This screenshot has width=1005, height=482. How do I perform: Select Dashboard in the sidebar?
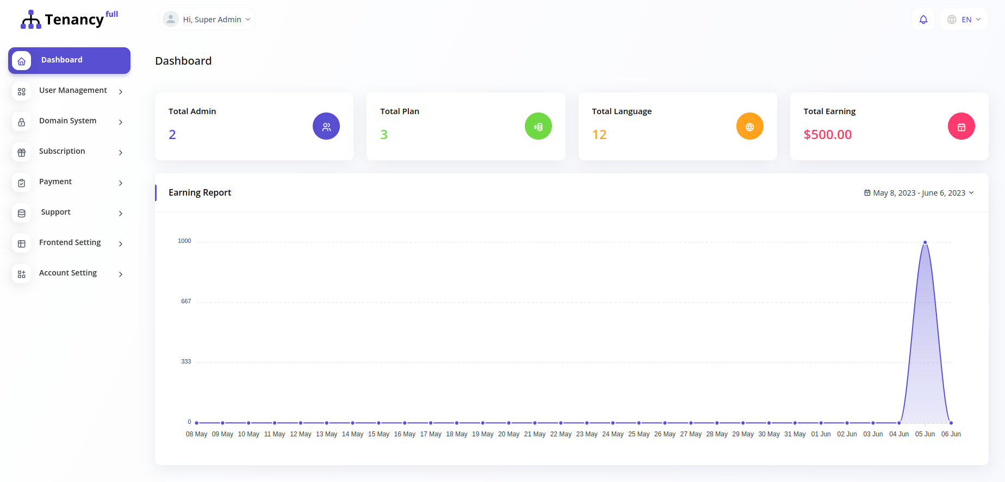69,60
